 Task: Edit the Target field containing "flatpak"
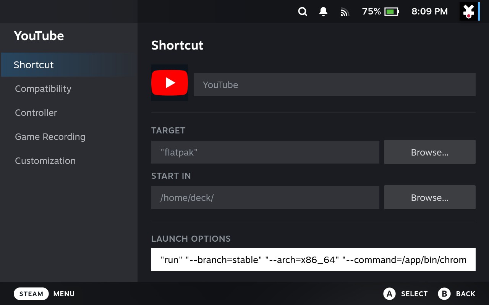pyautogui.click(x=265, y=152)
